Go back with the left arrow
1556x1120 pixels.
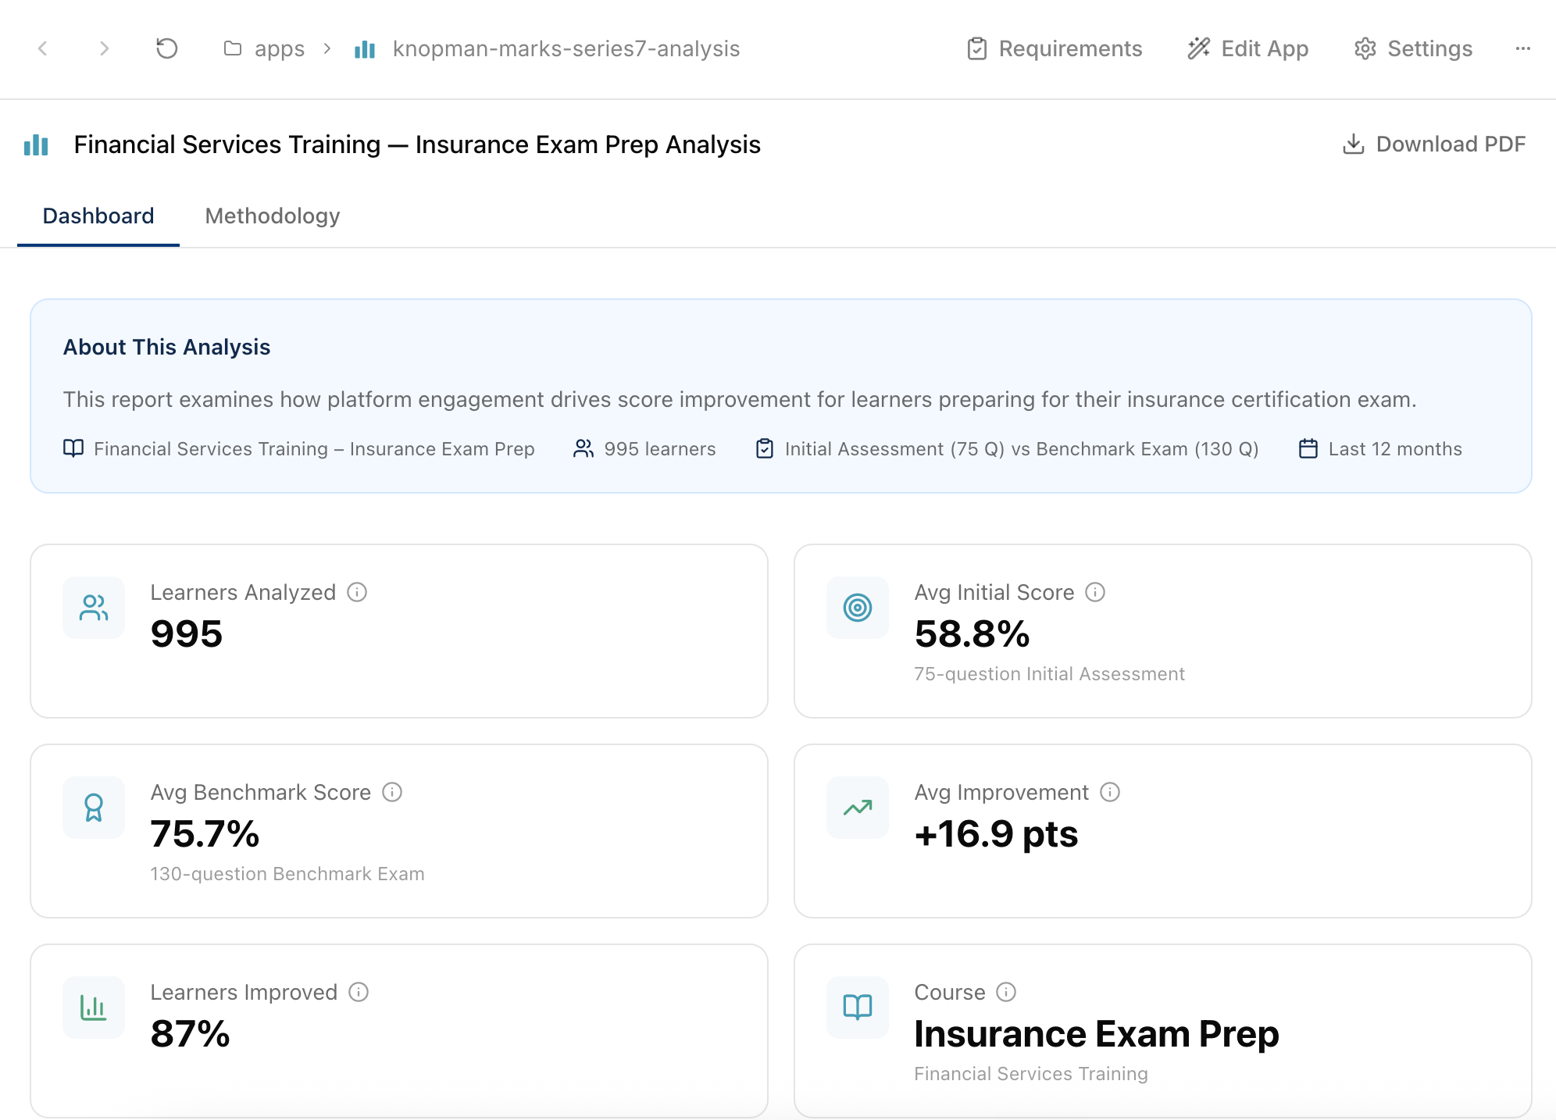[x=43, y=48]
